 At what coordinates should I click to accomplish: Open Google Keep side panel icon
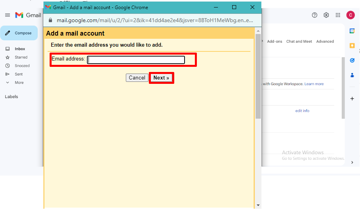[x=352, y=45]
